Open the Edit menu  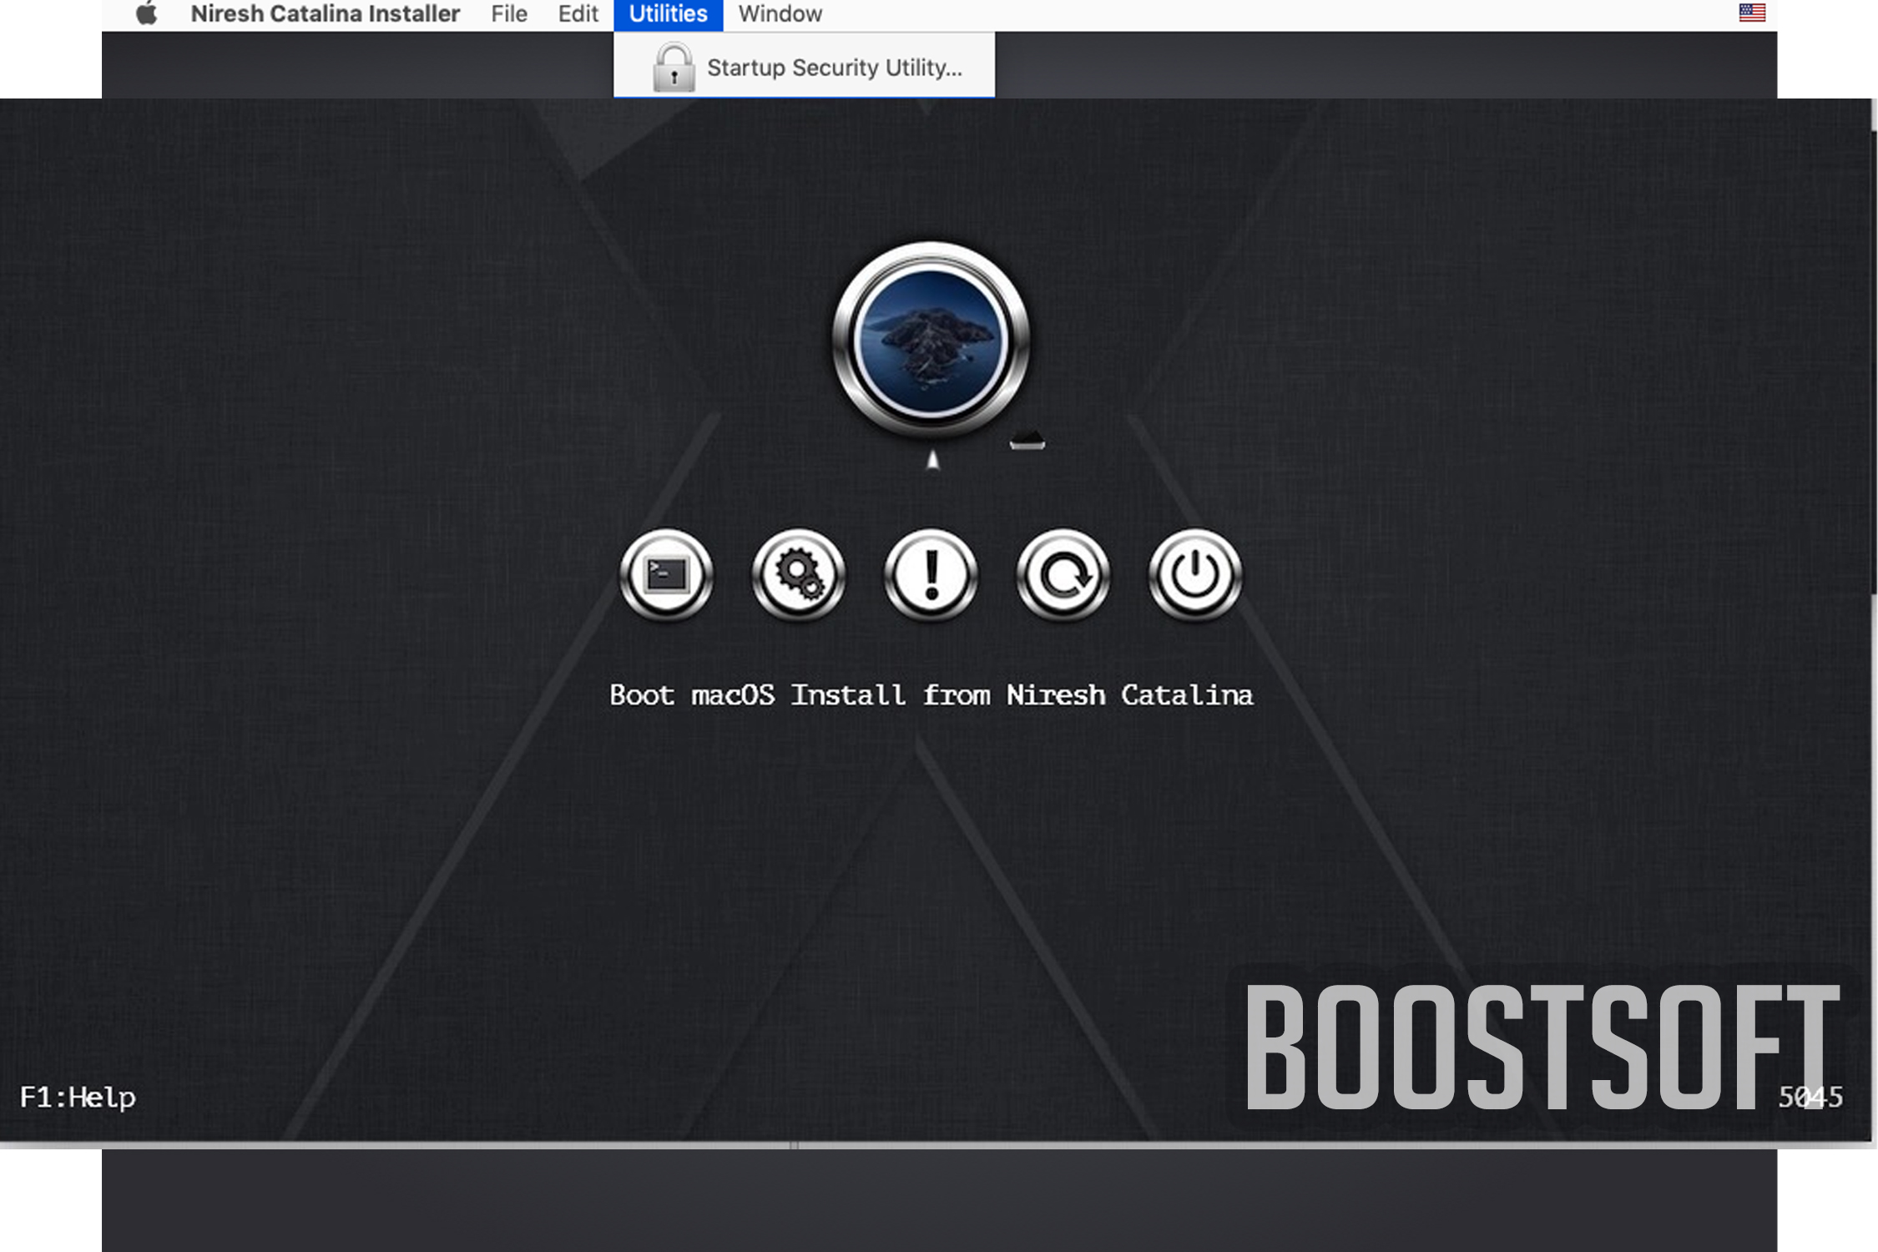click(578, 14)
